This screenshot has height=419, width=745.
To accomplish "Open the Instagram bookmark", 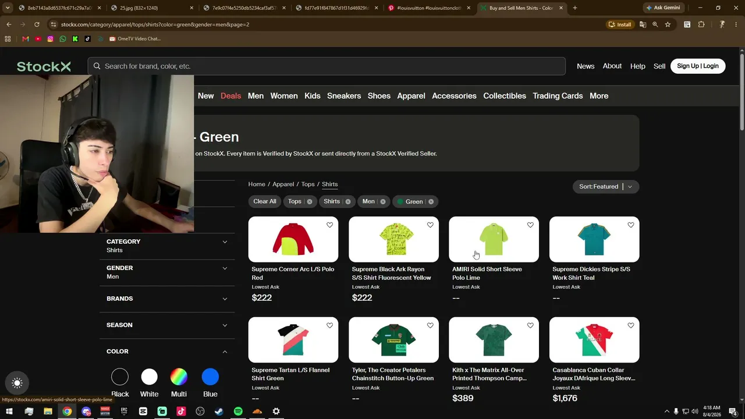I will tap(50, 39).
